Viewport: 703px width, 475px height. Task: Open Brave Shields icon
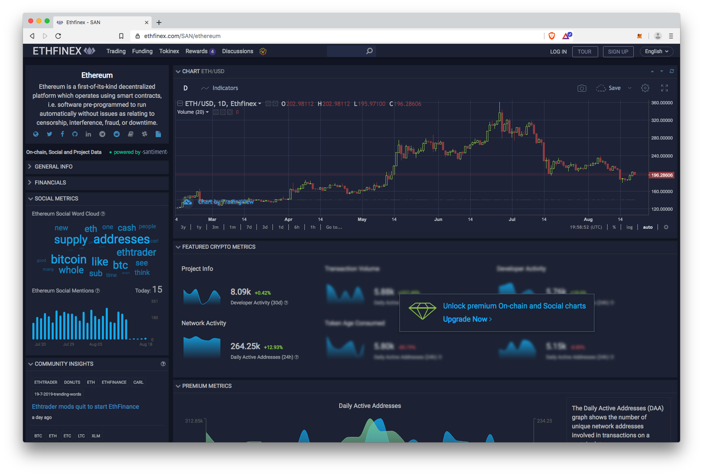click(x=552, y=36)
